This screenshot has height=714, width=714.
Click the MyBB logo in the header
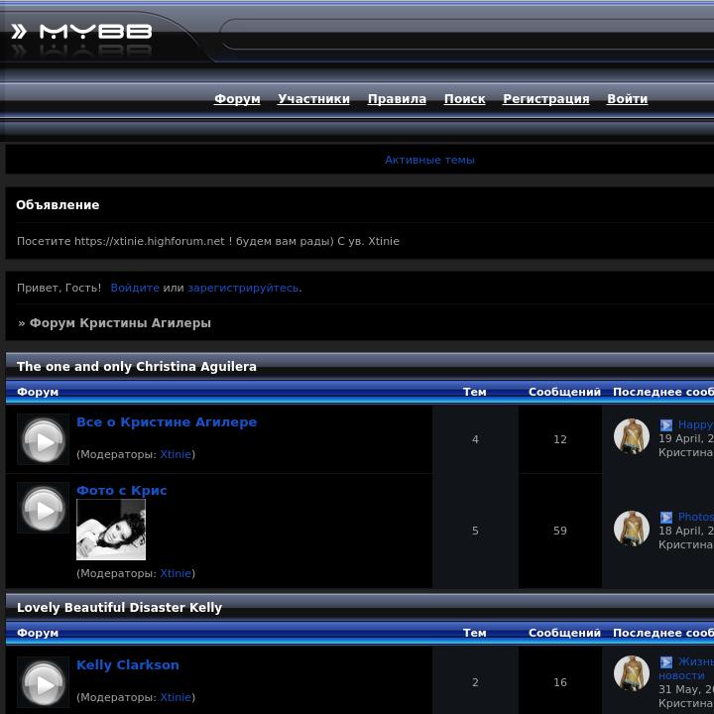pos(81,32)
